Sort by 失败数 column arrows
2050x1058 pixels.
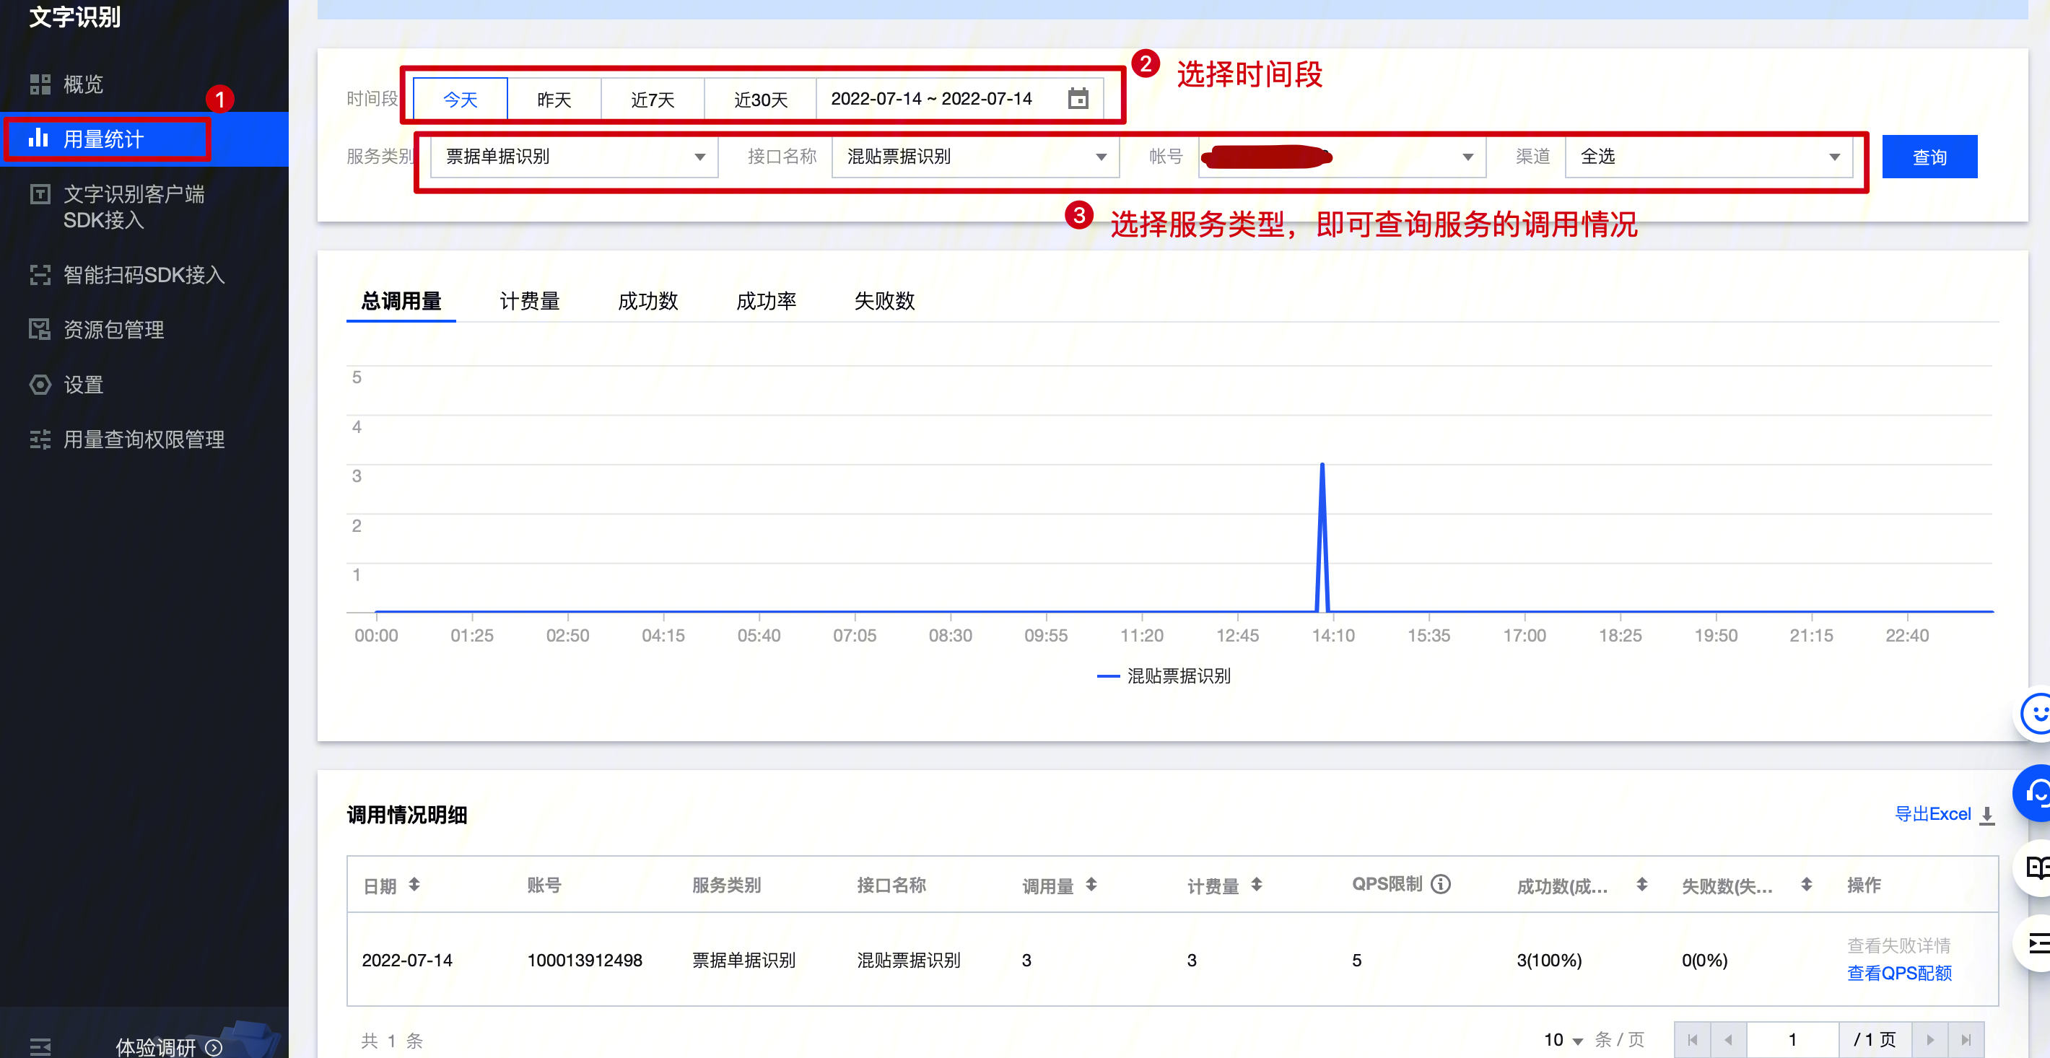[1807, 884]
